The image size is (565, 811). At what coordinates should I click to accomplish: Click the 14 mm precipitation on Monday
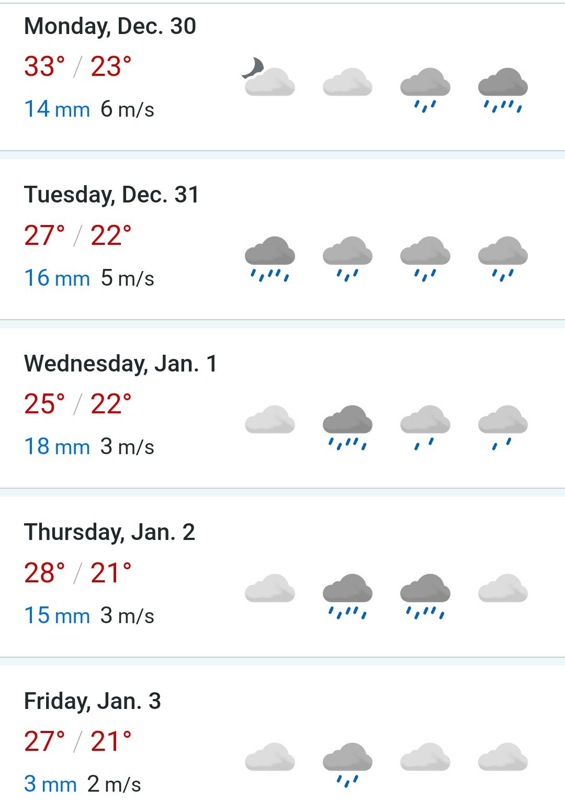57,109
